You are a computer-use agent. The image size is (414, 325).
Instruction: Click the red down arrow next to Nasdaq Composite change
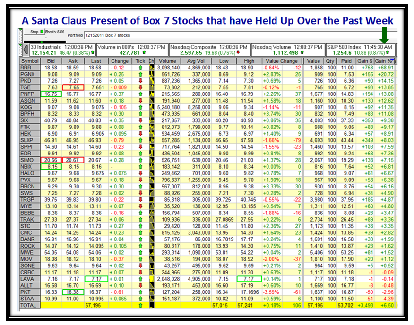point(238,52)
